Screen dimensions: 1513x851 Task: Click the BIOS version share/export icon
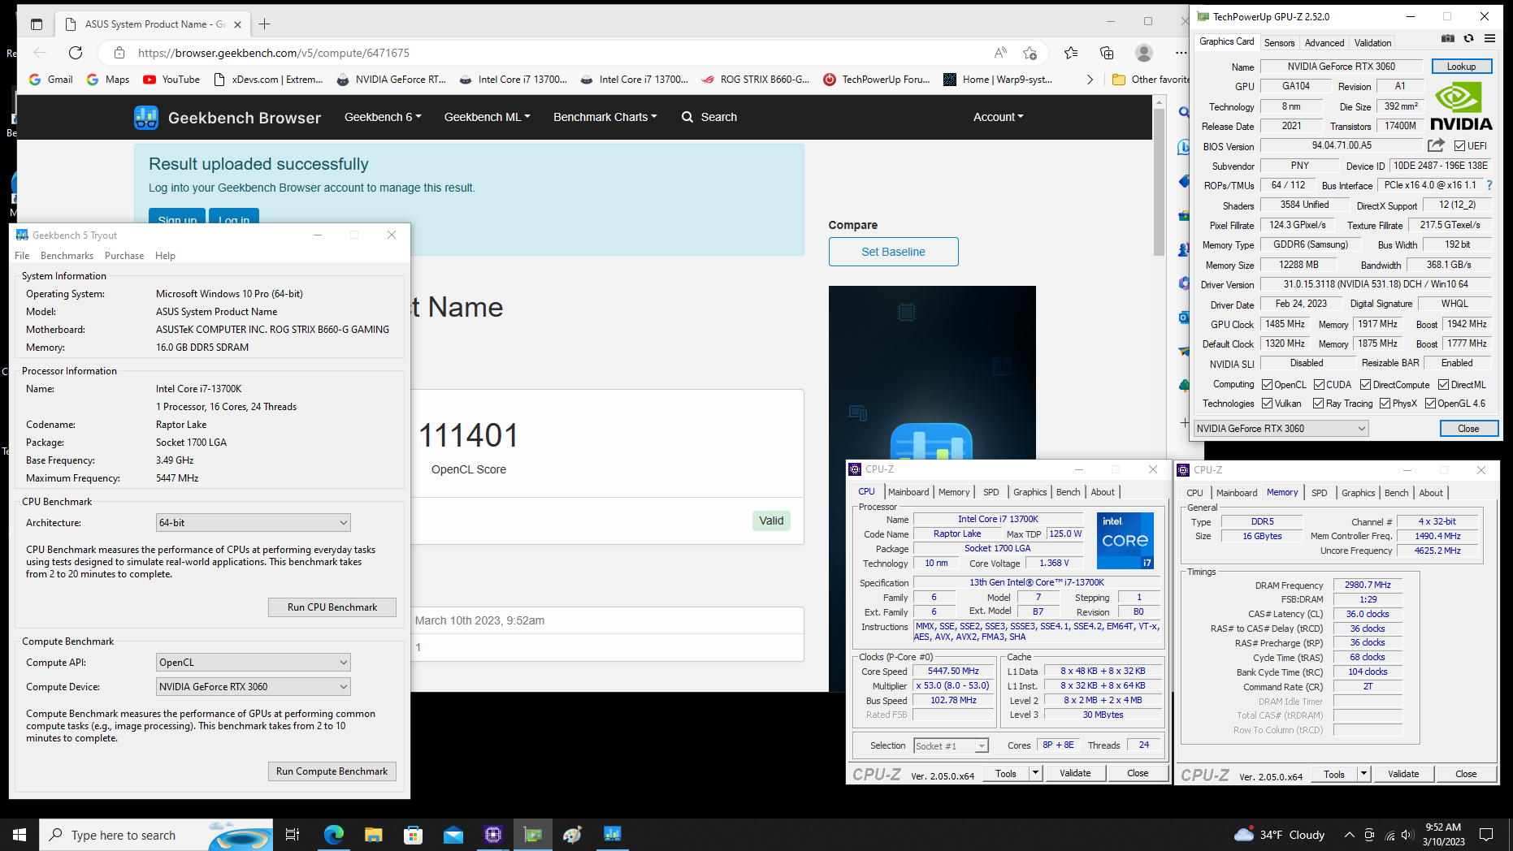(x=1436, y=145)
